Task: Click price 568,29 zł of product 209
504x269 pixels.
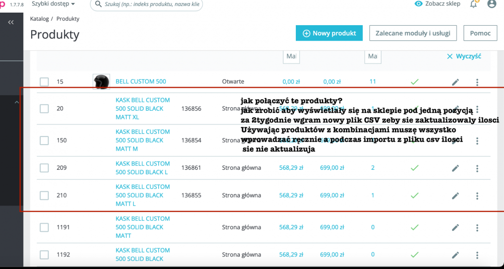Action: (x=291, y=168)
